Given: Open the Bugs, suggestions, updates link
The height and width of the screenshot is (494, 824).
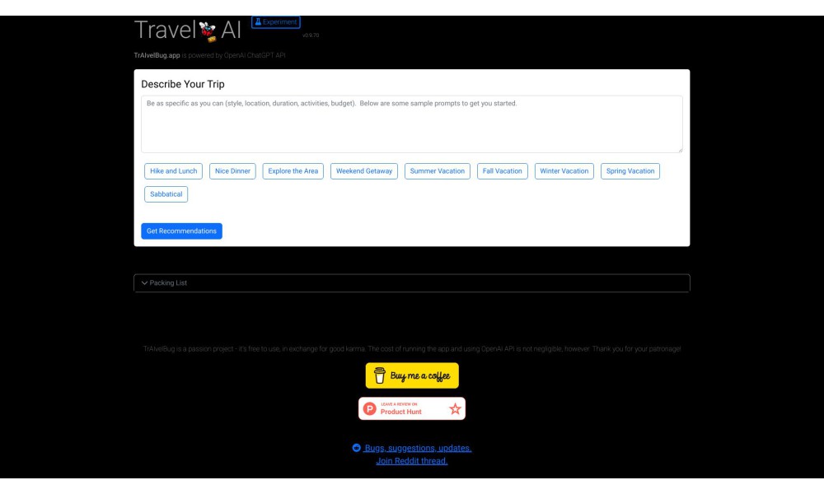Looking at the screenshot, I should (418, 448).
